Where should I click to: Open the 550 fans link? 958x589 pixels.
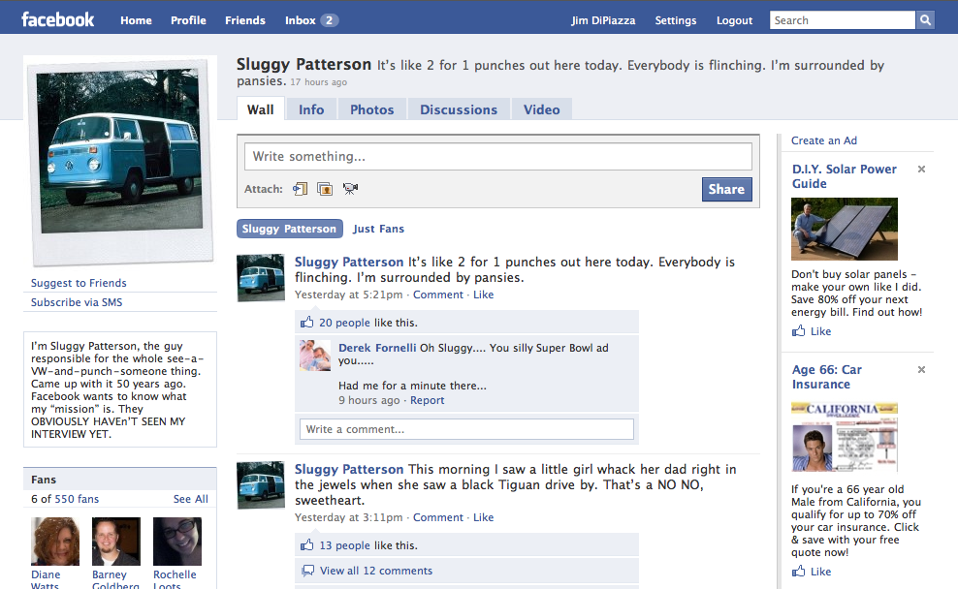click(77, 499)
